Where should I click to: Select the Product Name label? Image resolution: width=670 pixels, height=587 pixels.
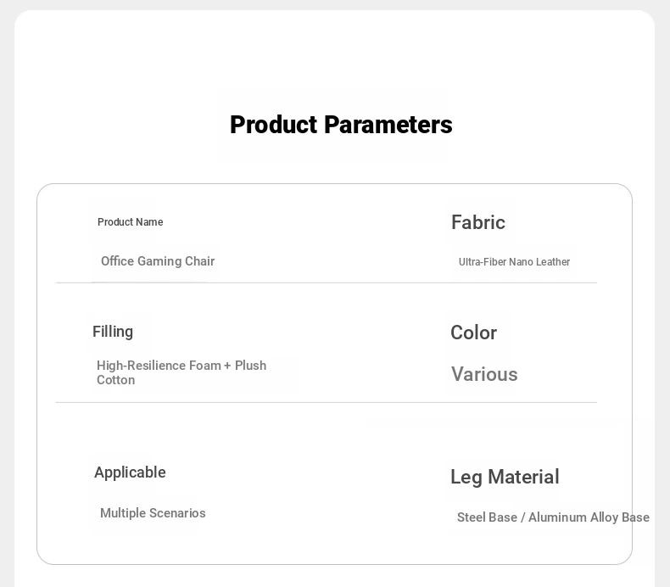point(131,222)
